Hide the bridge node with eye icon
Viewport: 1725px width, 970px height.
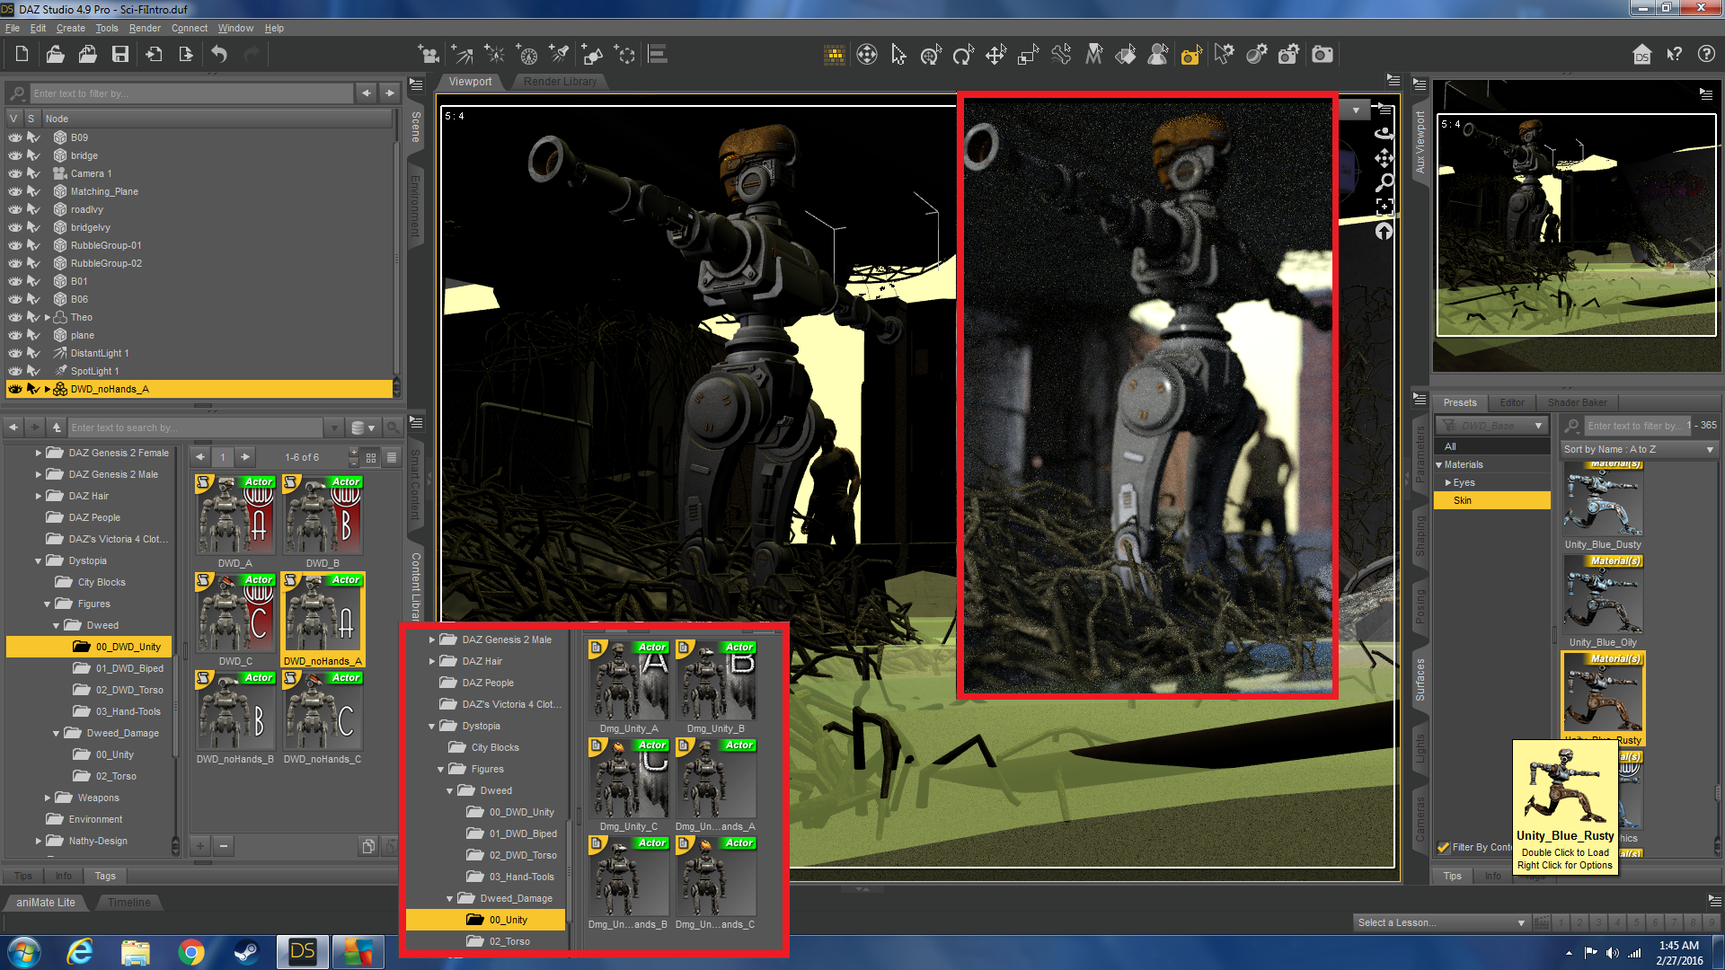(x=15, y=155)
